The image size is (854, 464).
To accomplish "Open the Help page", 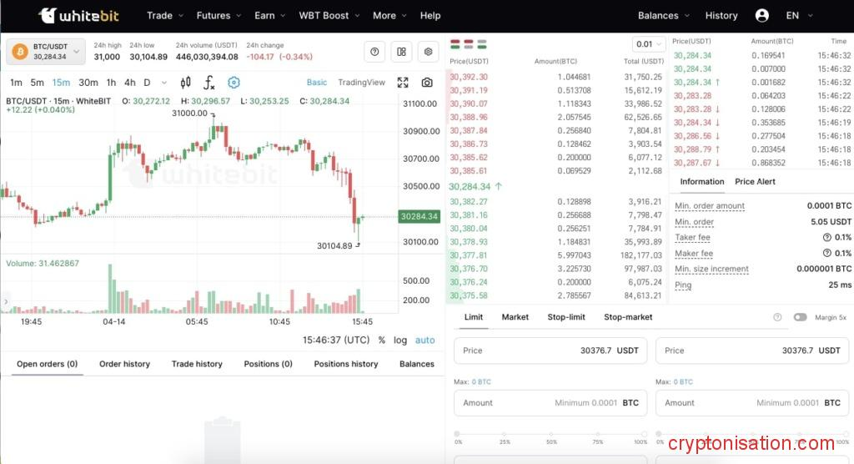I will pyautogui.click(x=430, y=16).
